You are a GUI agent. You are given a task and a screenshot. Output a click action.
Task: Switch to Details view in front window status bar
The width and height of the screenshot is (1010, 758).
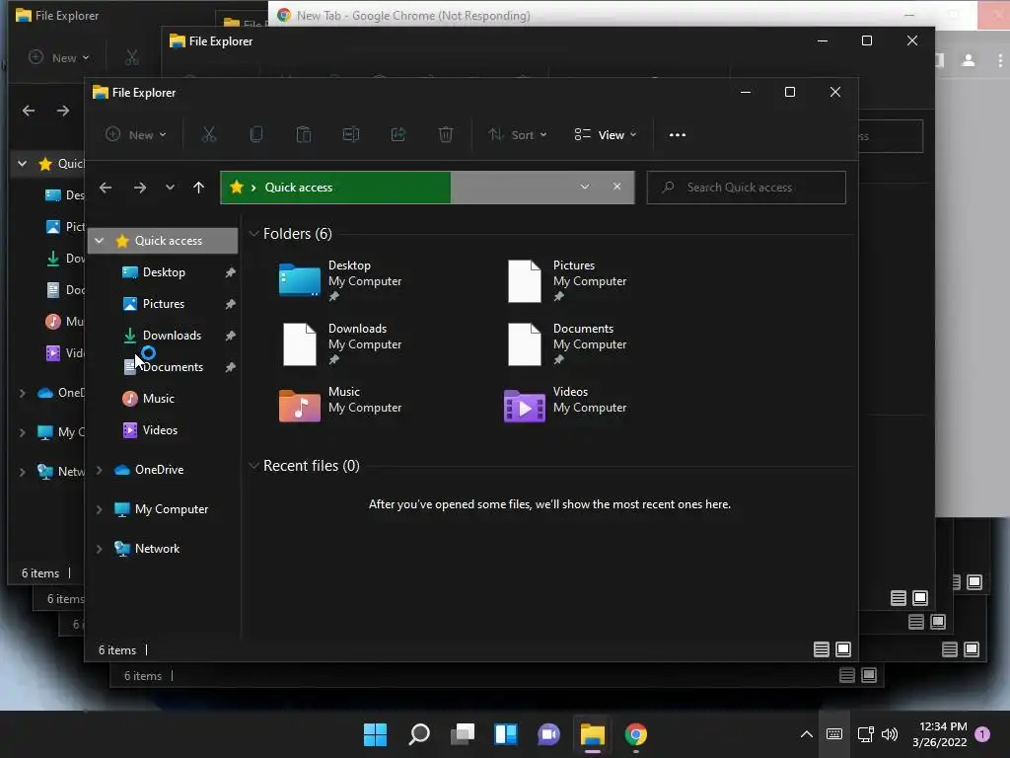[822, 649]
